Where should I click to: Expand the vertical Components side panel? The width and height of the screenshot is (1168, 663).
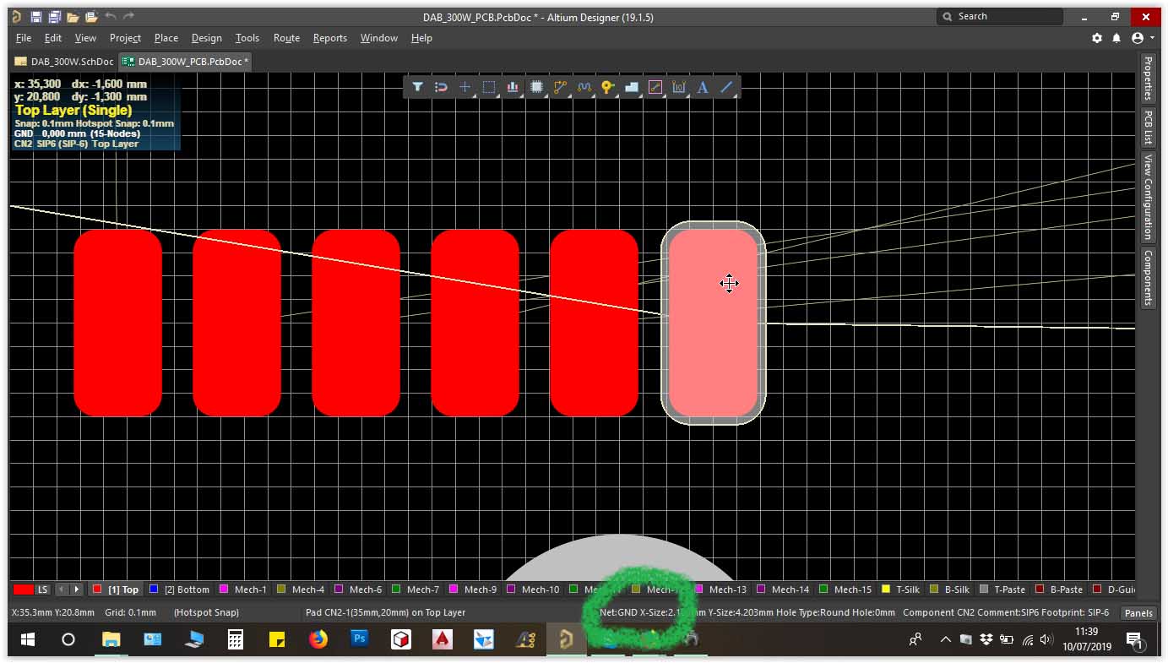(1148, 277)
